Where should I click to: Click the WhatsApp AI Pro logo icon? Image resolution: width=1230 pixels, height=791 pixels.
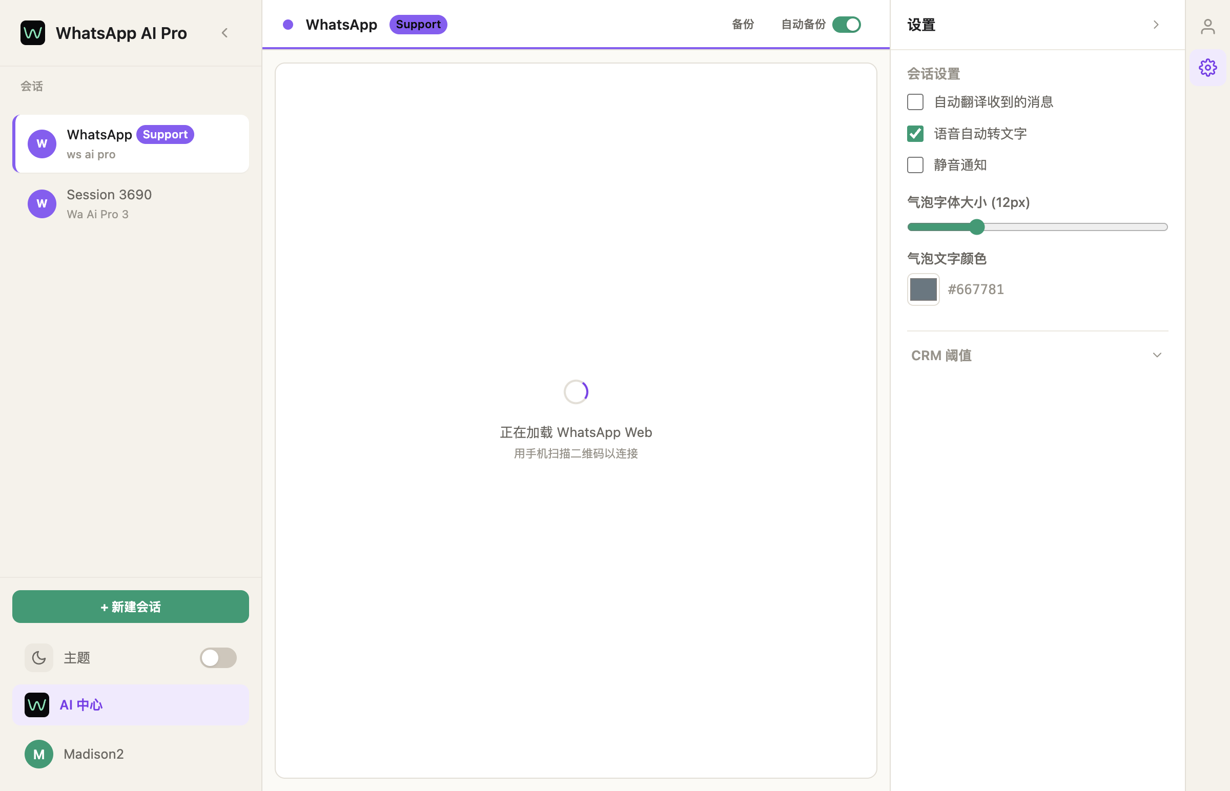(32, 33)
